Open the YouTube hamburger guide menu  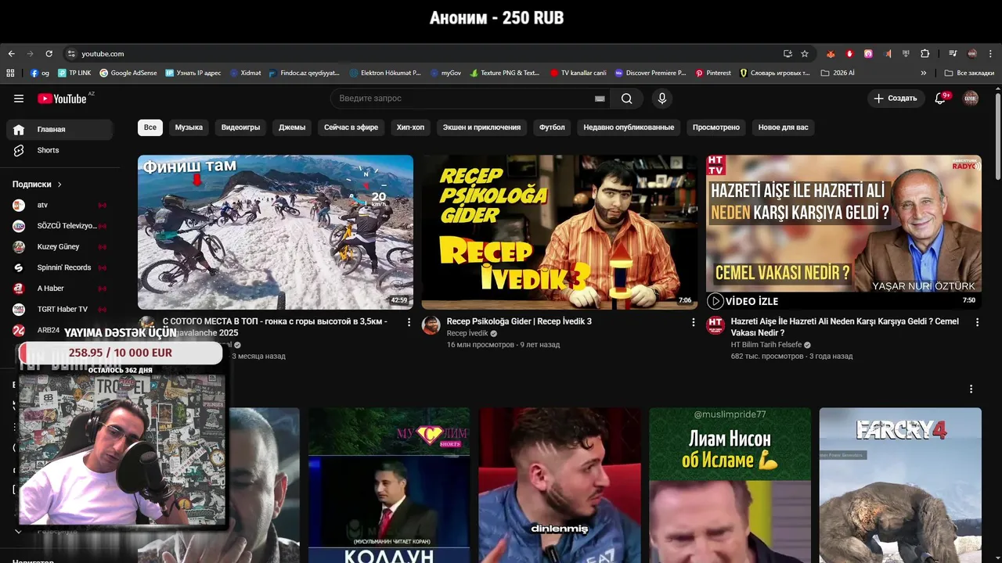19,99
